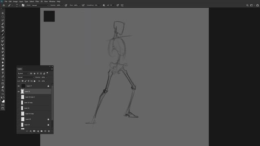
Task: Toggle Quick Mask mode
Action: [3, 105]
